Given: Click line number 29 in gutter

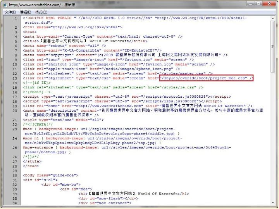Looking at the screenshot, I should [15, 171].
